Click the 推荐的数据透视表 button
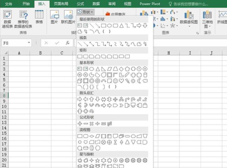 tap(23, 19)
